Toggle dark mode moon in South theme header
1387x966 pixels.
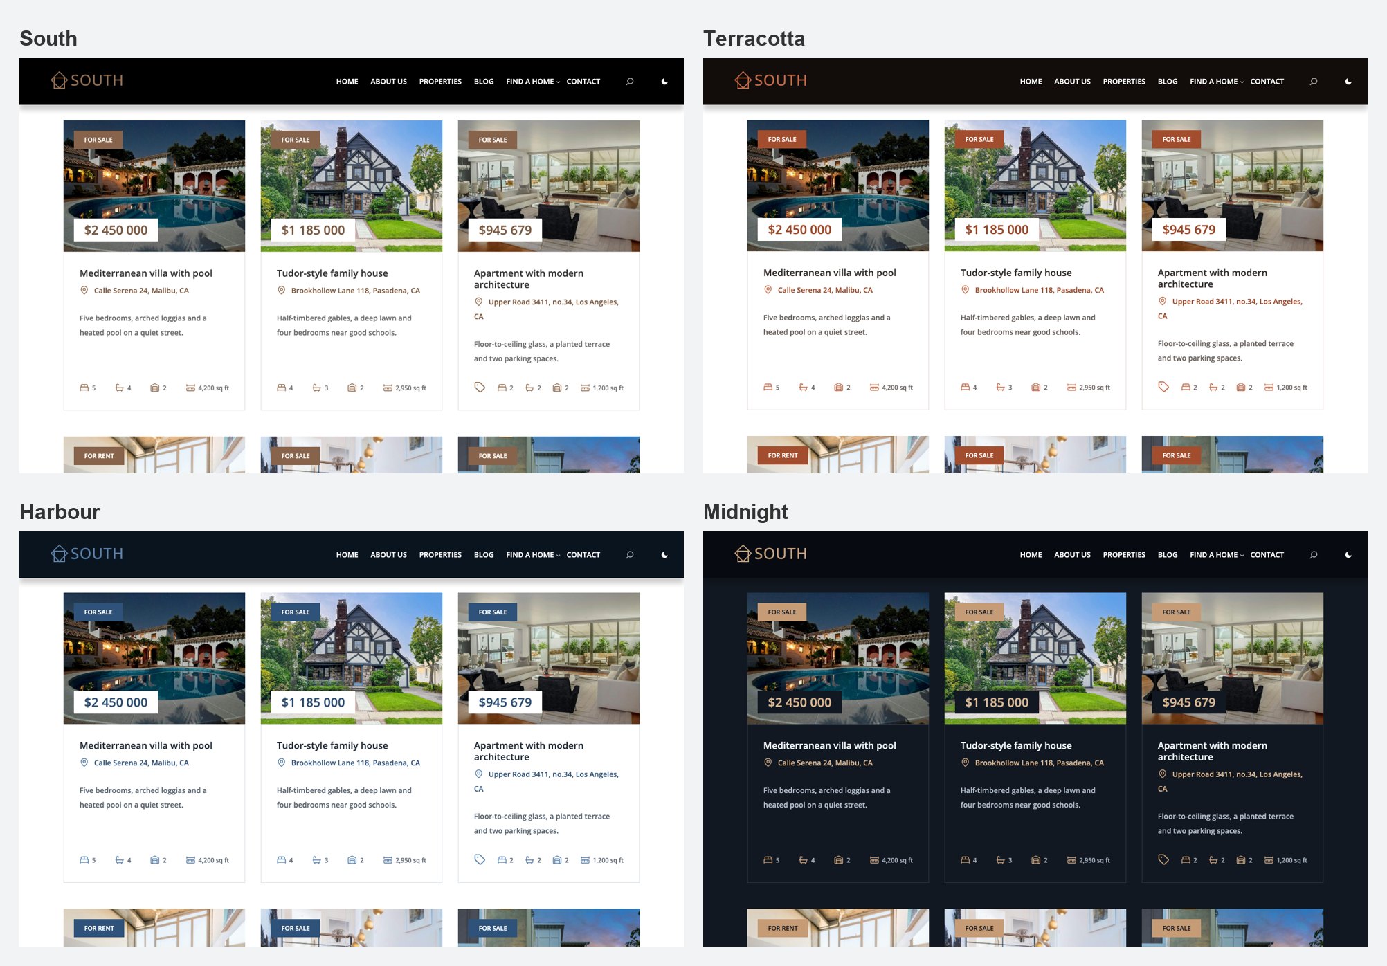click(664, 82)
